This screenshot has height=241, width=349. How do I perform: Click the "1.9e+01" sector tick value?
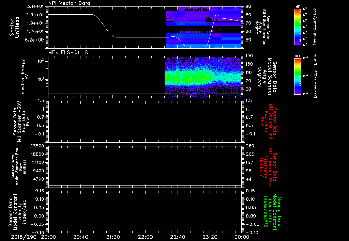pos(35,23)
